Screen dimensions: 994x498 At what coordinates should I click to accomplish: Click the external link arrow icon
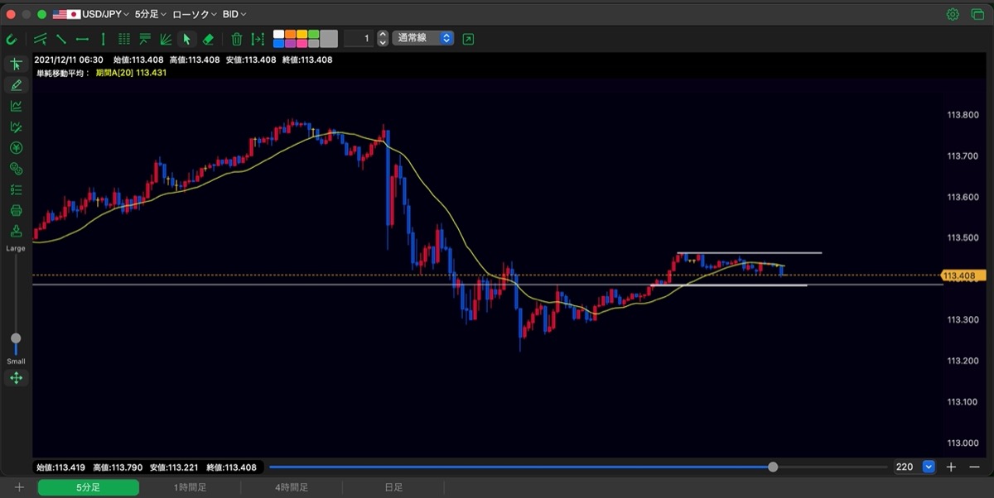coord(469,38)
